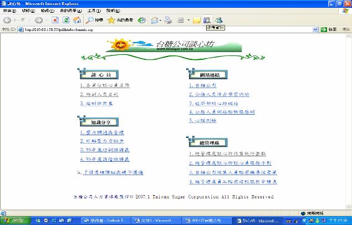
Task: Open the Windows Start button
Action: pos(16,221)
